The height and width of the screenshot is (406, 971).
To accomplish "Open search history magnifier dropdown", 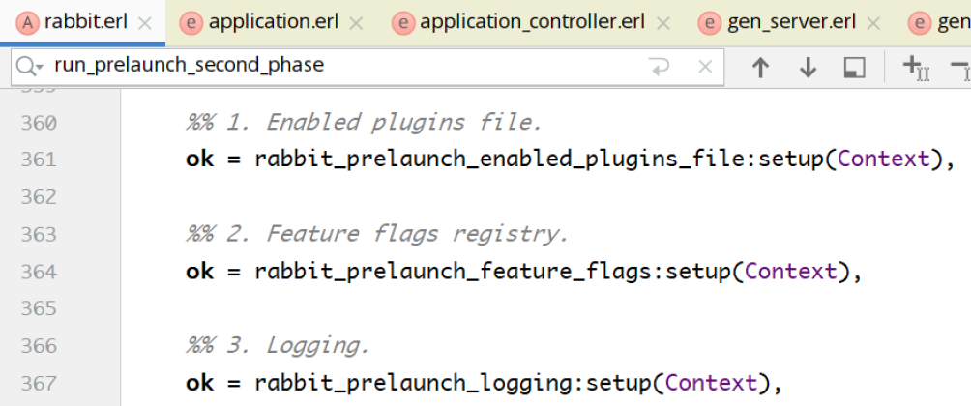I will 31,67.
